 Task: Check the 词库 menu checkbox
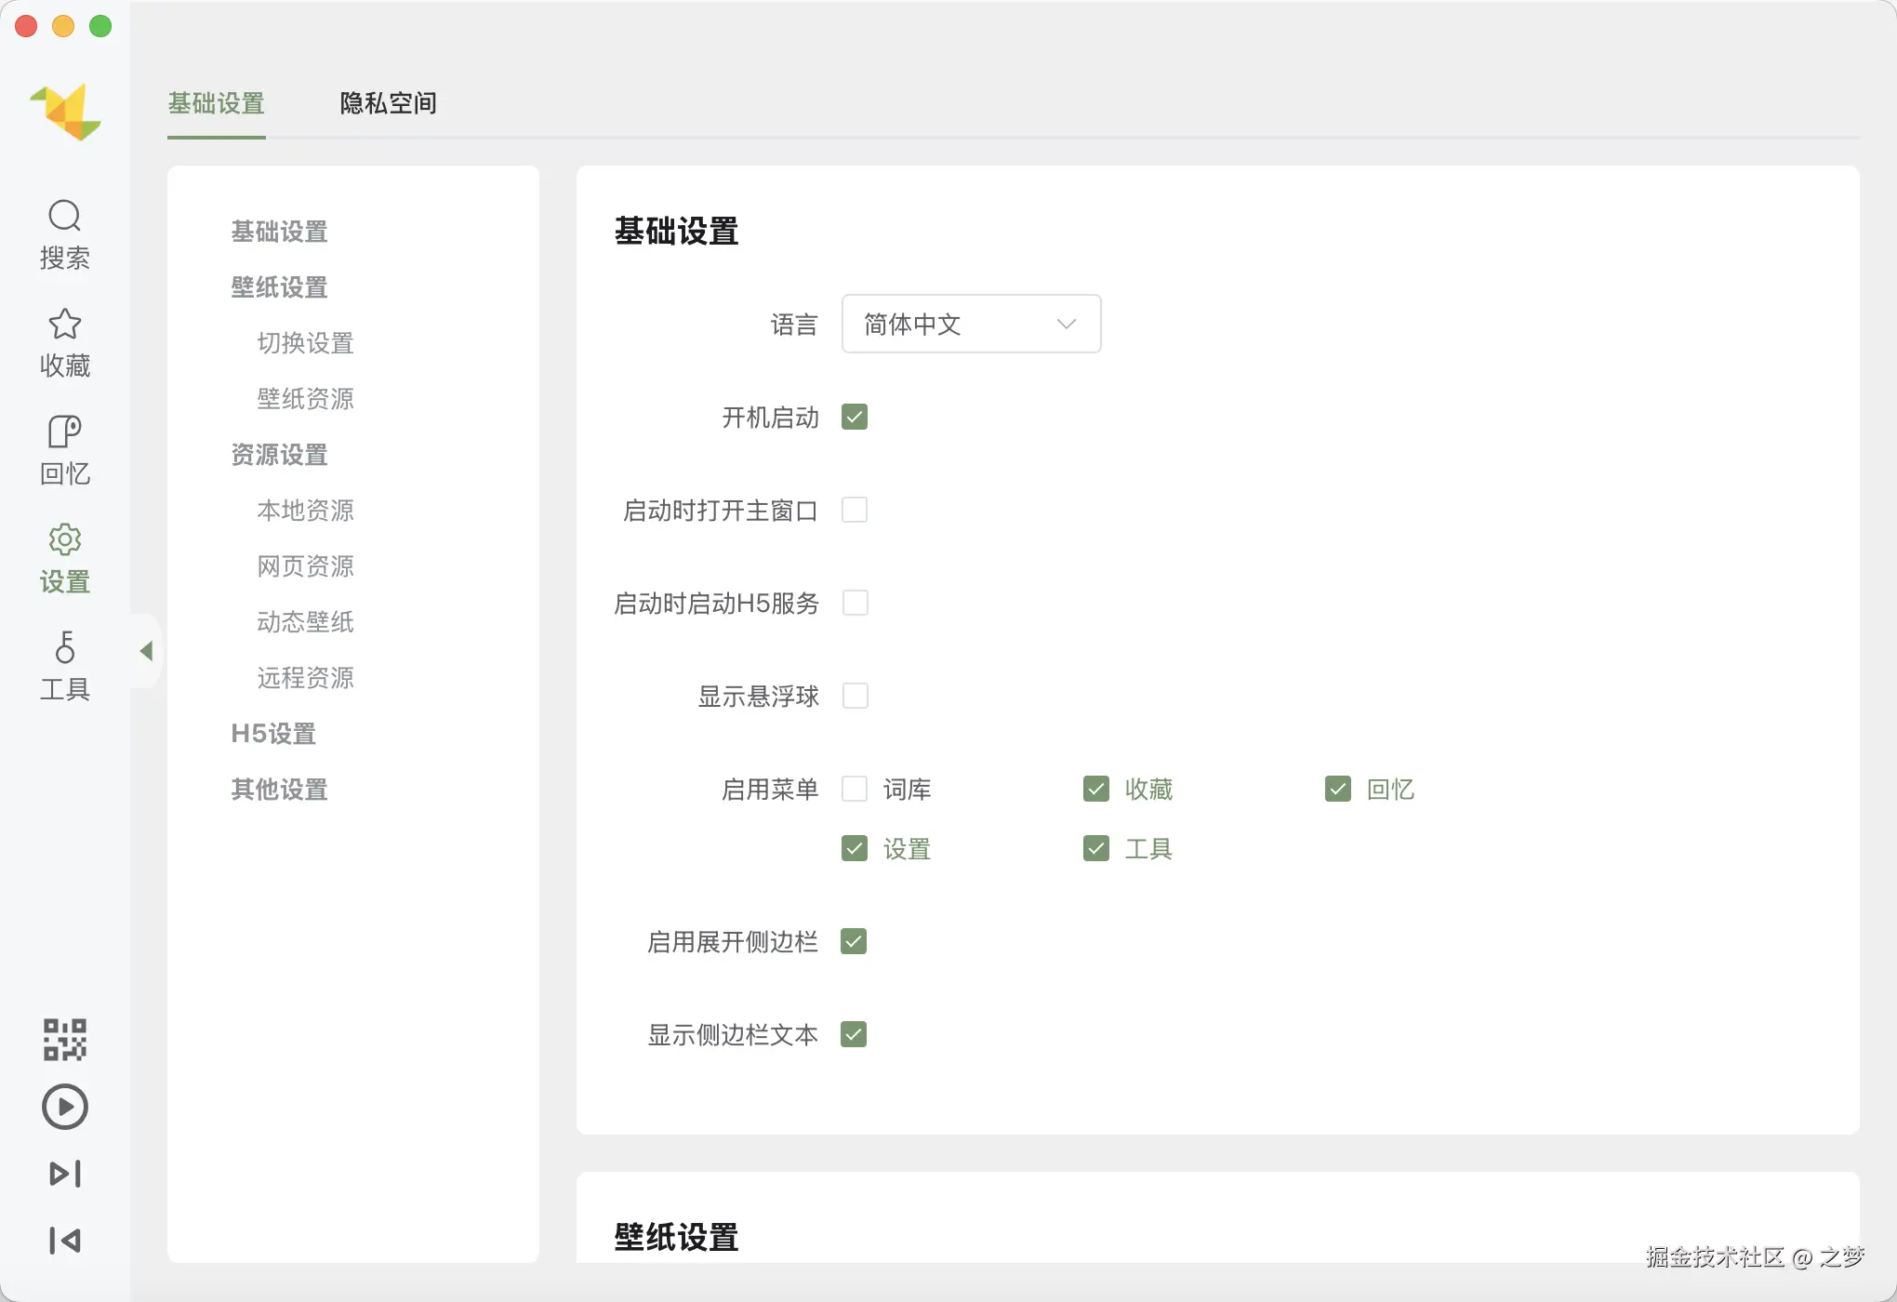tap(854, 789)
